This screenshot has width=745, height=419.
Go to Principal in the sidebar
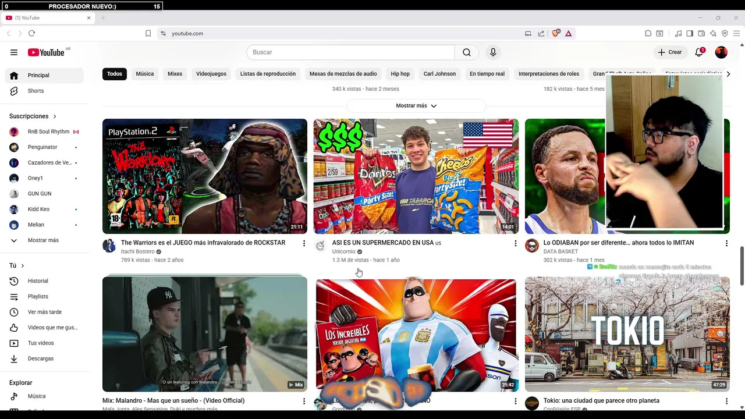[x=44, y=76]
